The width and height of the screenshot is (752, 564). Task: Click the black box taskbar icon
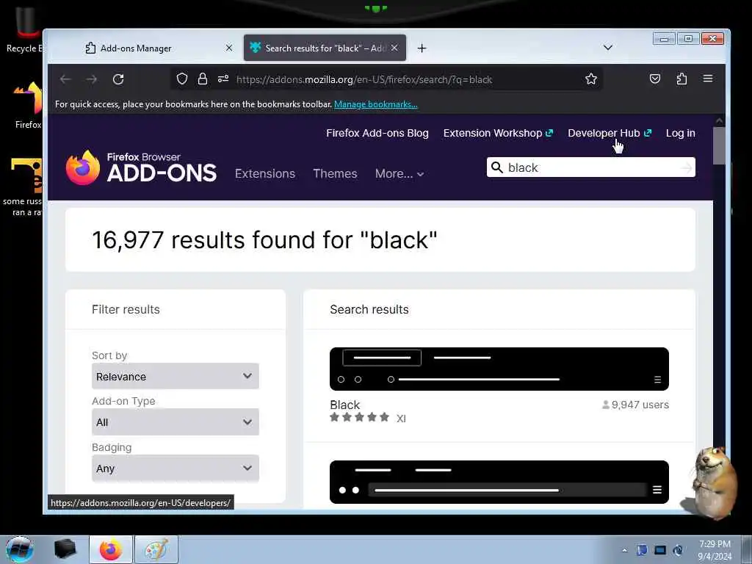coord(65,549)
